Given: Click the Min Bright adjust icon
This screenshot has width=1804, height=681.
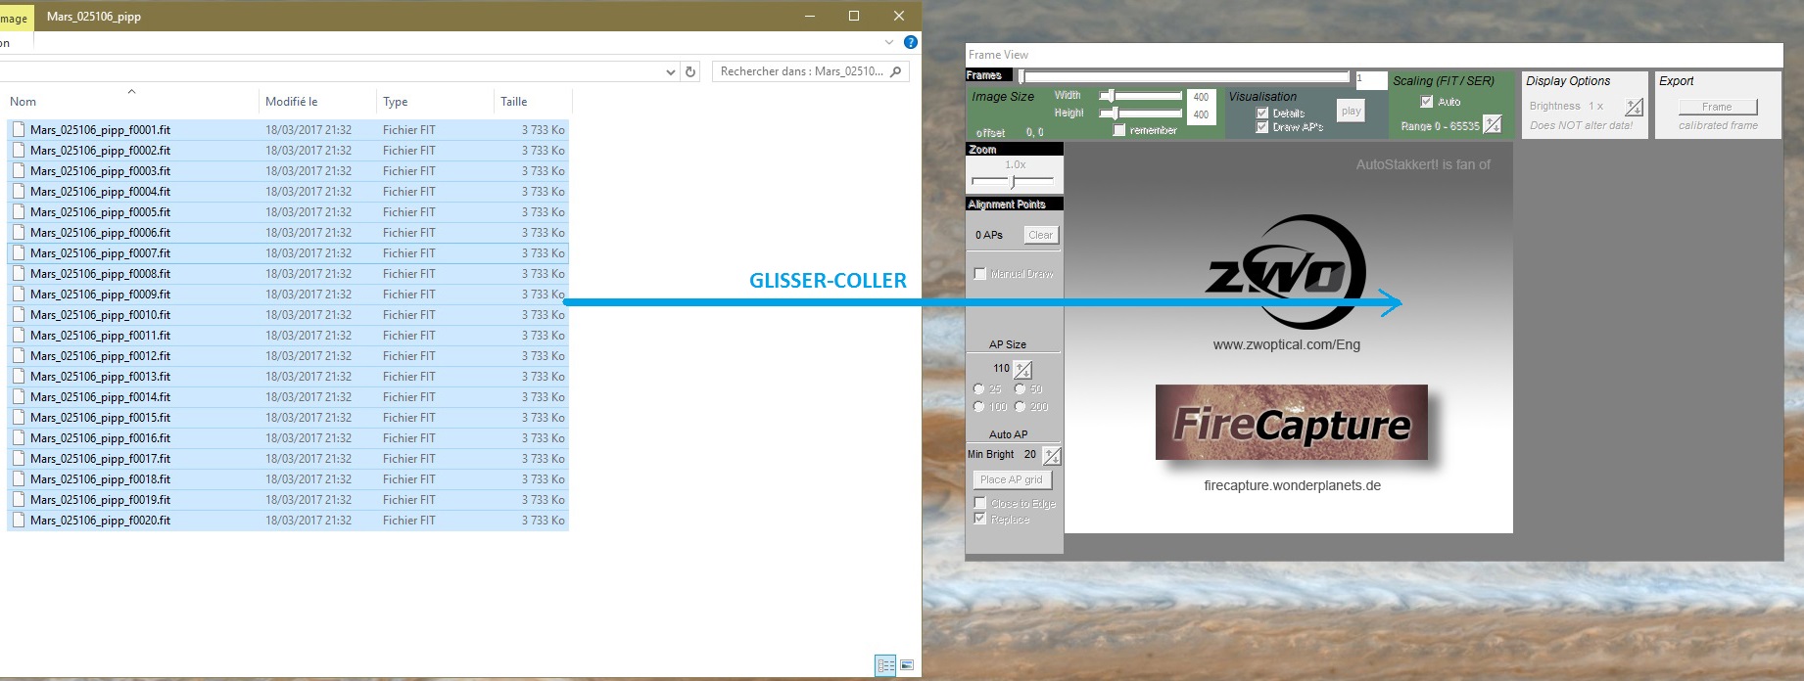Looking at the screenshot, I should coord(1052,456).
